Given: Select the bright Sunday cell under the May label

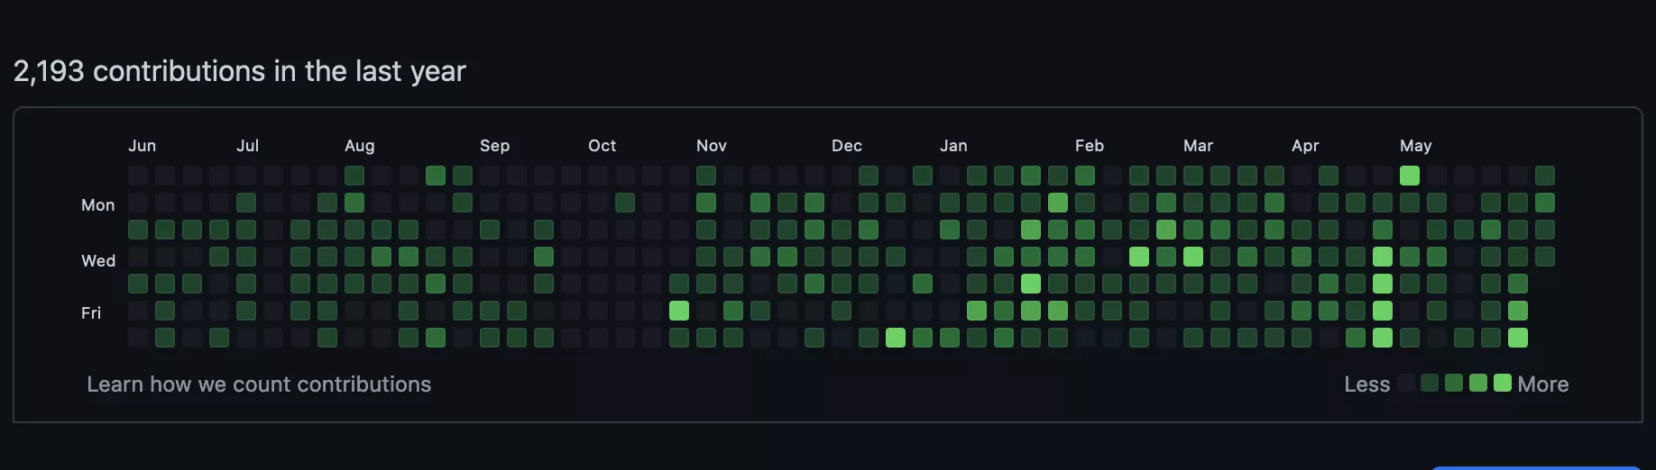Looking at the screenshot, I should point(1410,176).
